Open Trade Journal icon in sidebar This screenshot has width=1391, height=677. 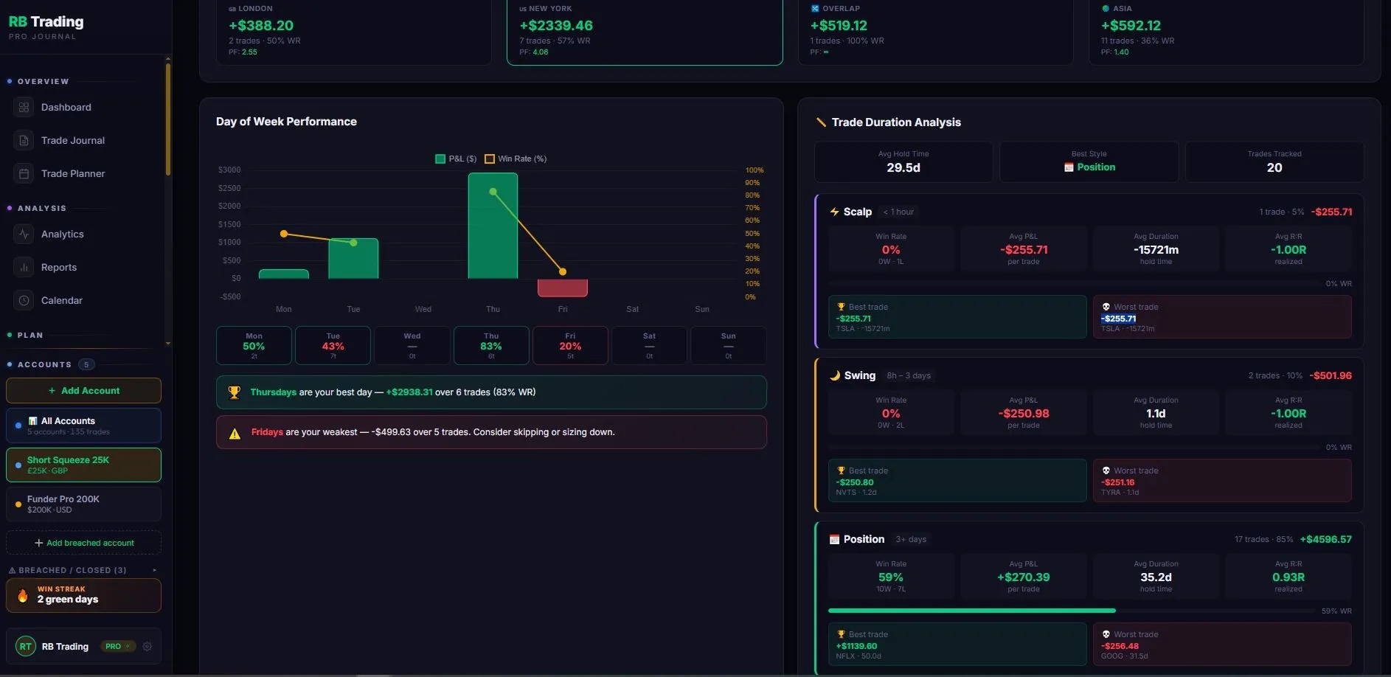(24, 140)
